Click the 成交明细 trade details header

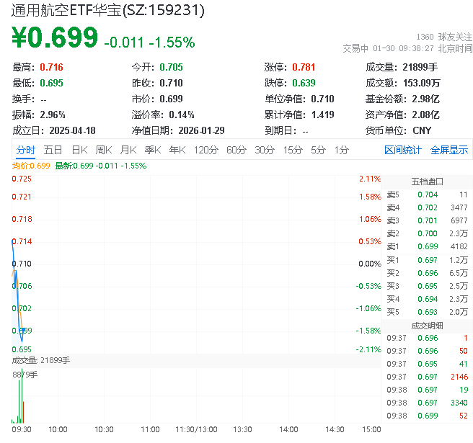click(427, 326)
